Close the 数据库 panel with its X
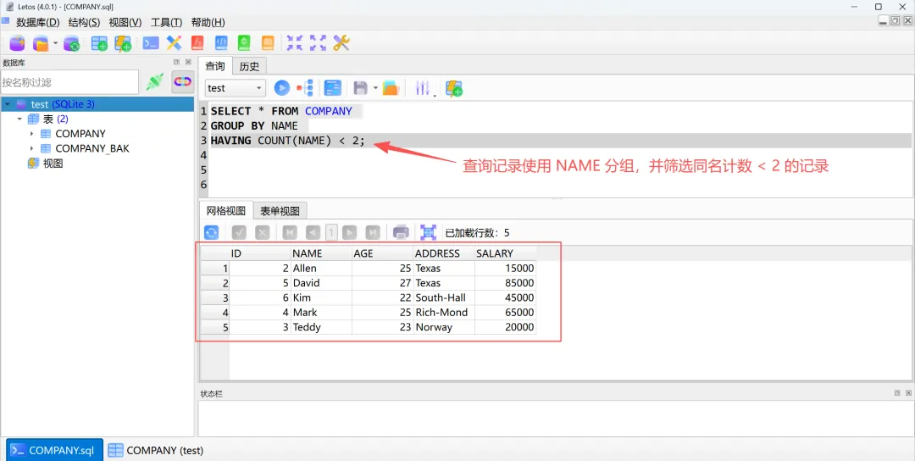The height and width of the screenshot is (461, 915). [x=188, y=62]
